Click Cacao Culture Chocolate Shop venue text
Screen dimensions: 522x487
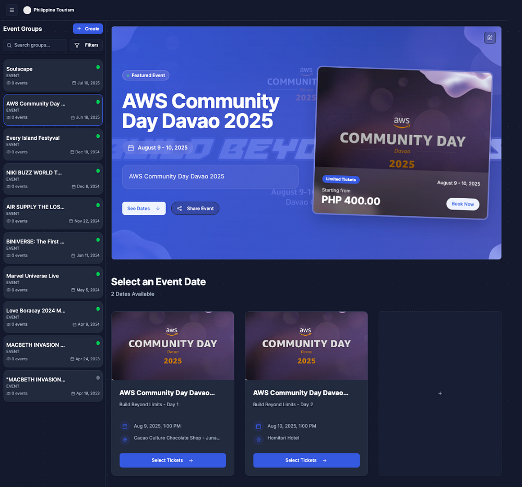[x=177, y=438]
